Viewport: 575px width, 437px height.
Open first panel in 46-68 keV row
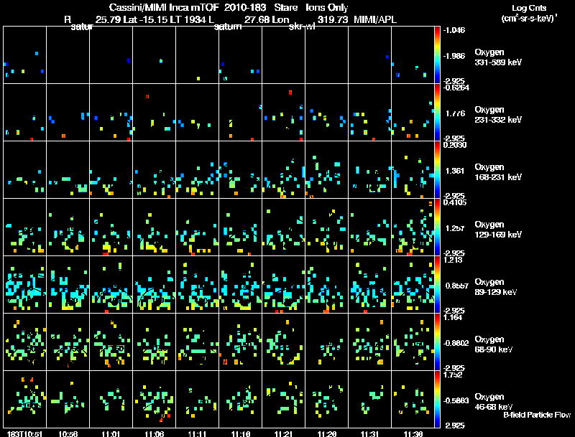[25, 400]
